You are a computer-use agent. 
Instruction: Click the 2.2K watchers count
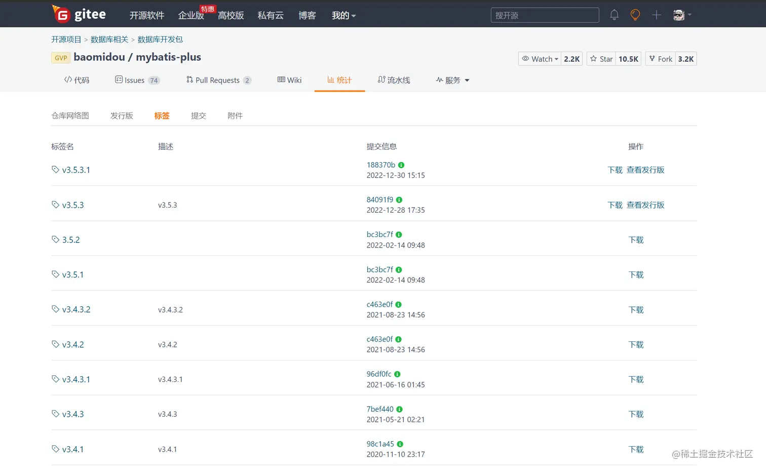[572, 59]
